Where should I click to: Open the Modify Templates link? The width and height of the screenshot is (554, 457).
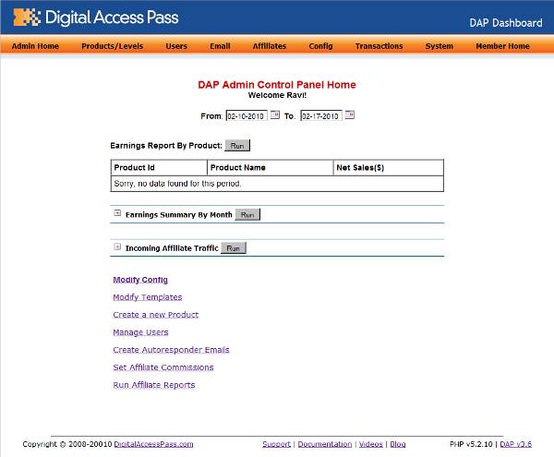click(x=148, y=297)
